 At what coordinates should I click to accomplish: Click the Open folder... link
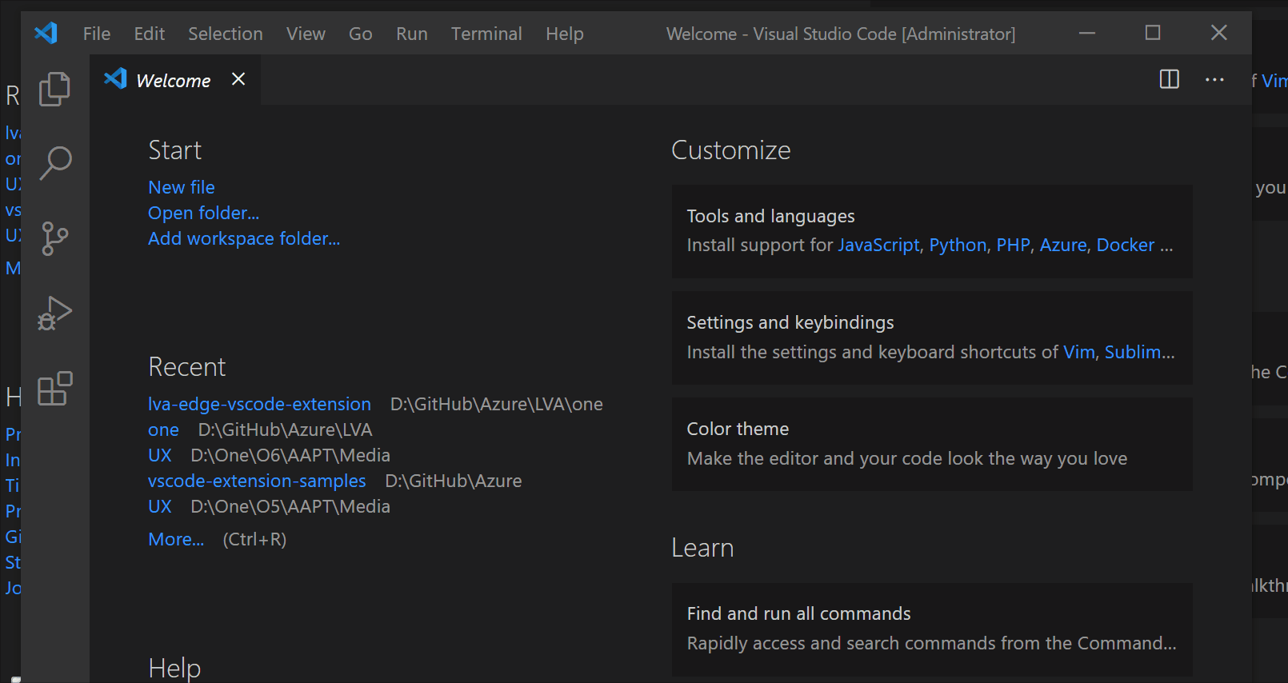(x=204, y=213)
